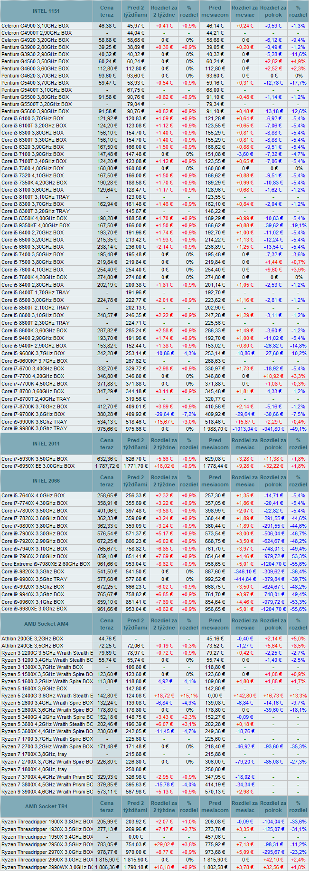
Task: Click -1204,70 € in Core i9-9980XE 3,0Ghz row
Action: 273,609
